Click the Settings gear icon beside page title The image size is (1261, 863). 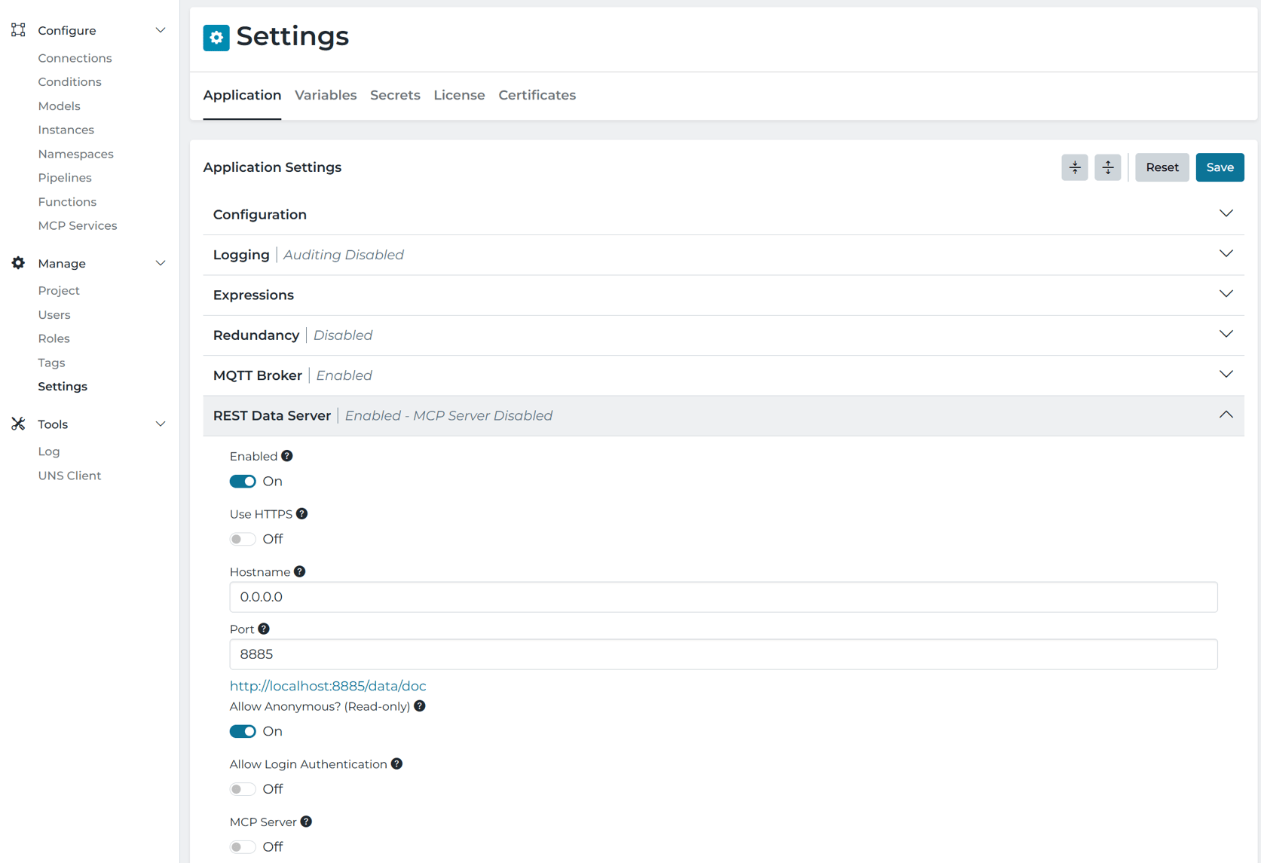pos(216,37)
